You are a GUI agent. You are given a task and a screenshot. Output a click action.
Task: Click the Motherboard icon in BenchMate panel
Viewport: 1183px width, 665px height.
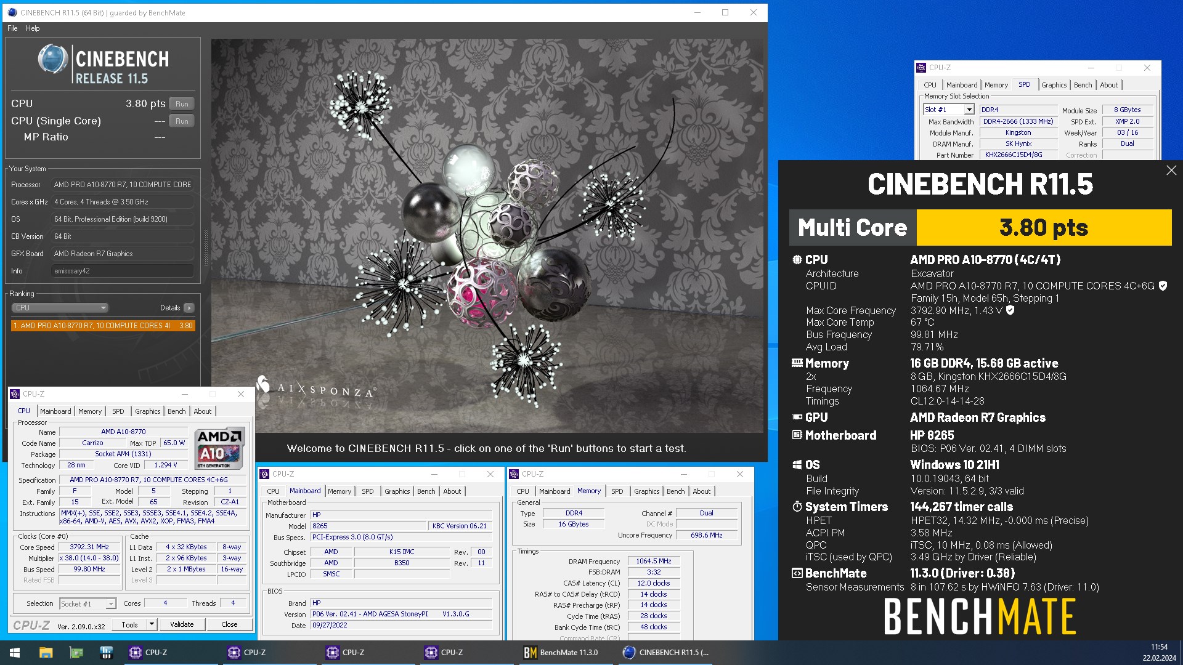tap(797, 435)
